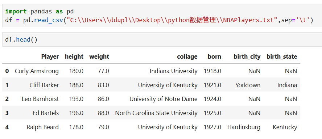Click the birth_state column header
Screen dimensions: 322x139
click(282, 56)
